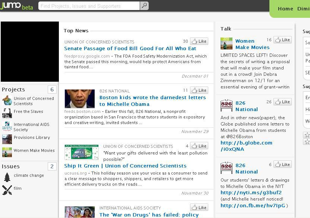Click the black profile image
310x218 pixels.
tap(30, 52)
